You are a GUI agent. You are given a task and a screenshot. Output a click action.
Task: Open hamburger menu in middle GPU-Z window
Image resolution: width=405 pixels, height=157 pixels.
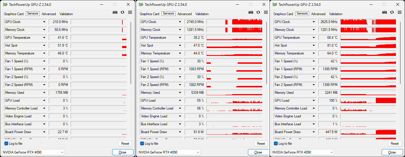(x=266, y=12)
